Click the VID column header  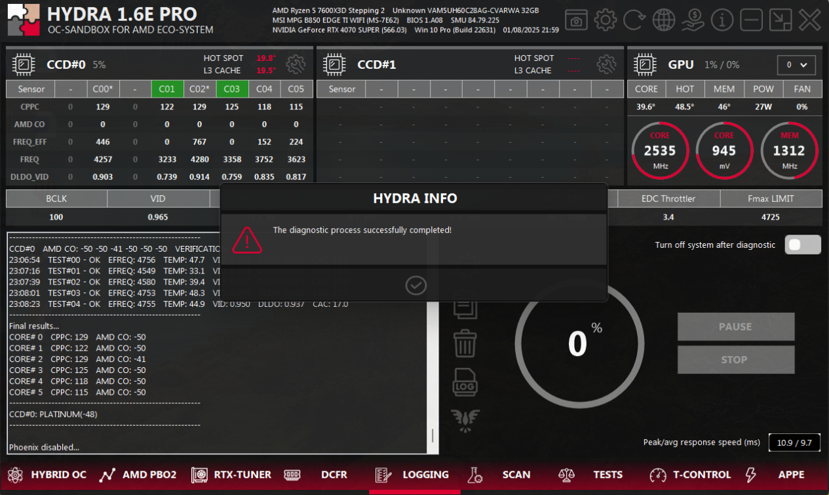[158, 199]
